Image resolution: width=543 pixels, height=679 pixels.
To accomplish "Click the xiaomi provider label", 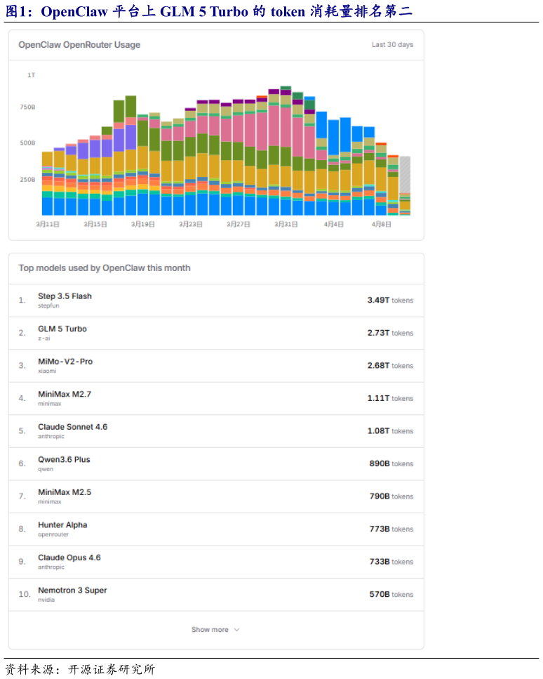I will [47, 371].
